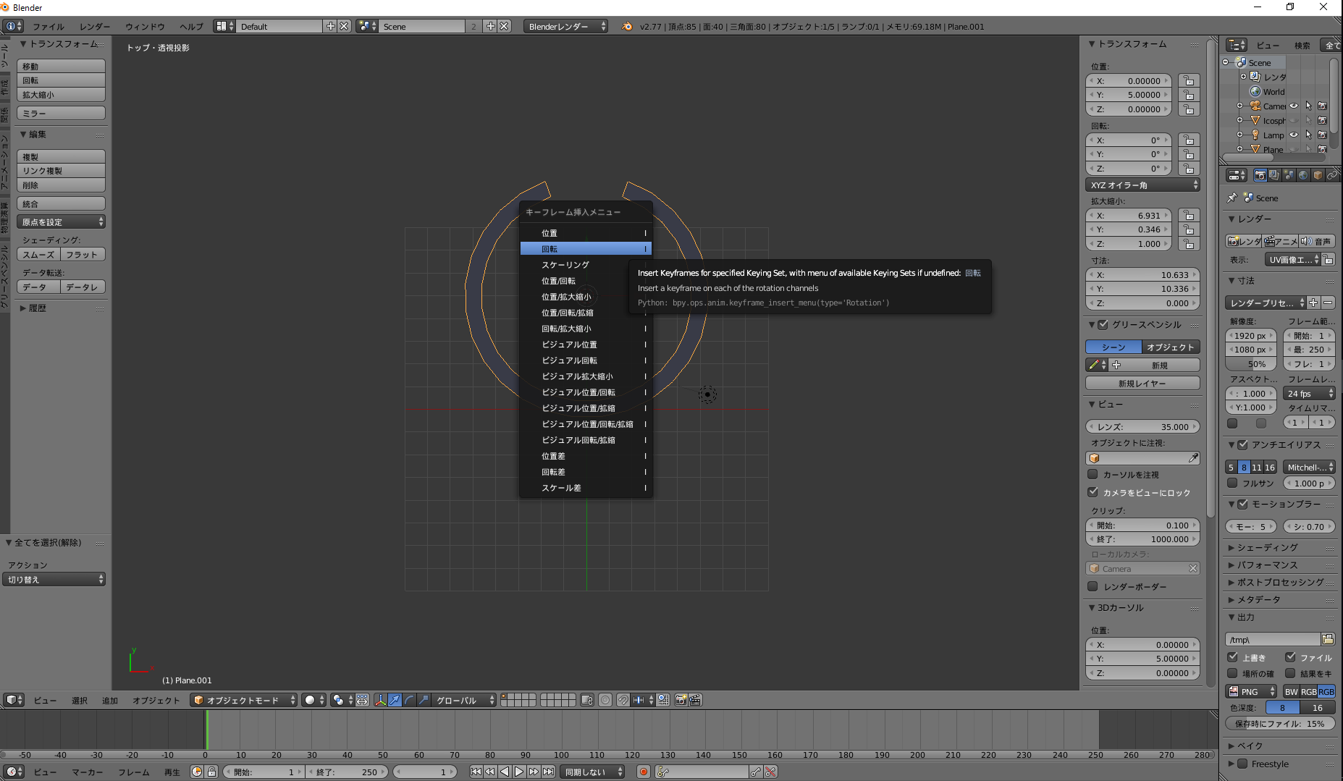Image resolution: width=1343 pixels, height=781 pixels.
Task: Click the eyedropper in the focus object field
Action: 1192,458
